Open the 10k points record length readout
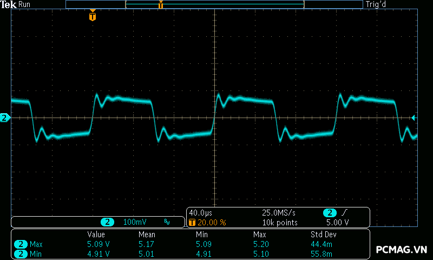 click(280, 223)
